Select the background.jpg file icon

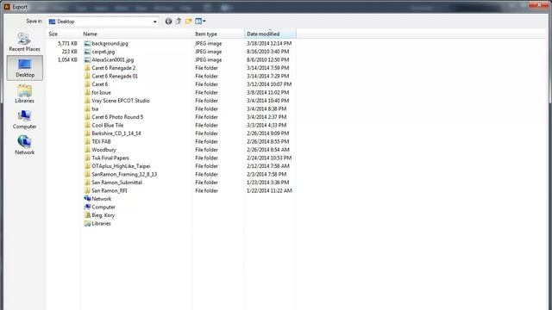tap(87, 44)
